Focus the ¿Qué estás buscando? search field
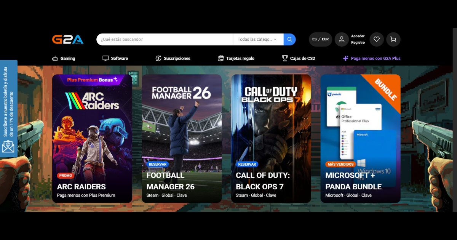Viewport: 457px width, 240px height. click(x=165, y=39)
